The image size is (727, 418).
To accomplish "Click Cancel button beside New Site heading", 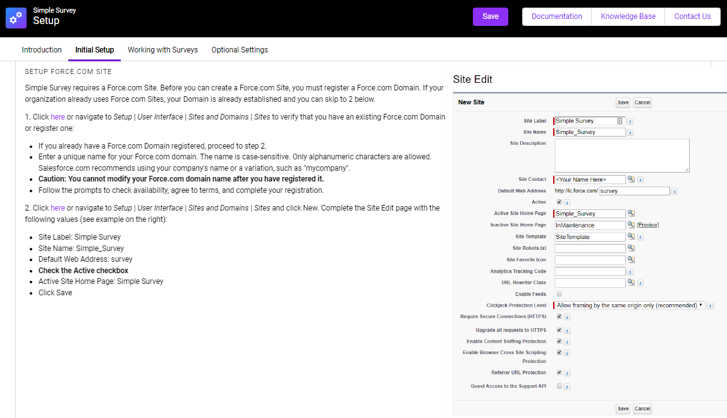I will coord(643,102).
